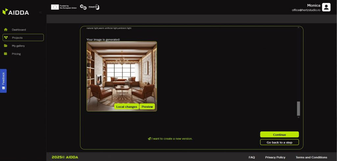Screen dimensions: 337x161
Task: Open the user profile avatar icon
Action: pyautogui.click(x=326, y=7)
